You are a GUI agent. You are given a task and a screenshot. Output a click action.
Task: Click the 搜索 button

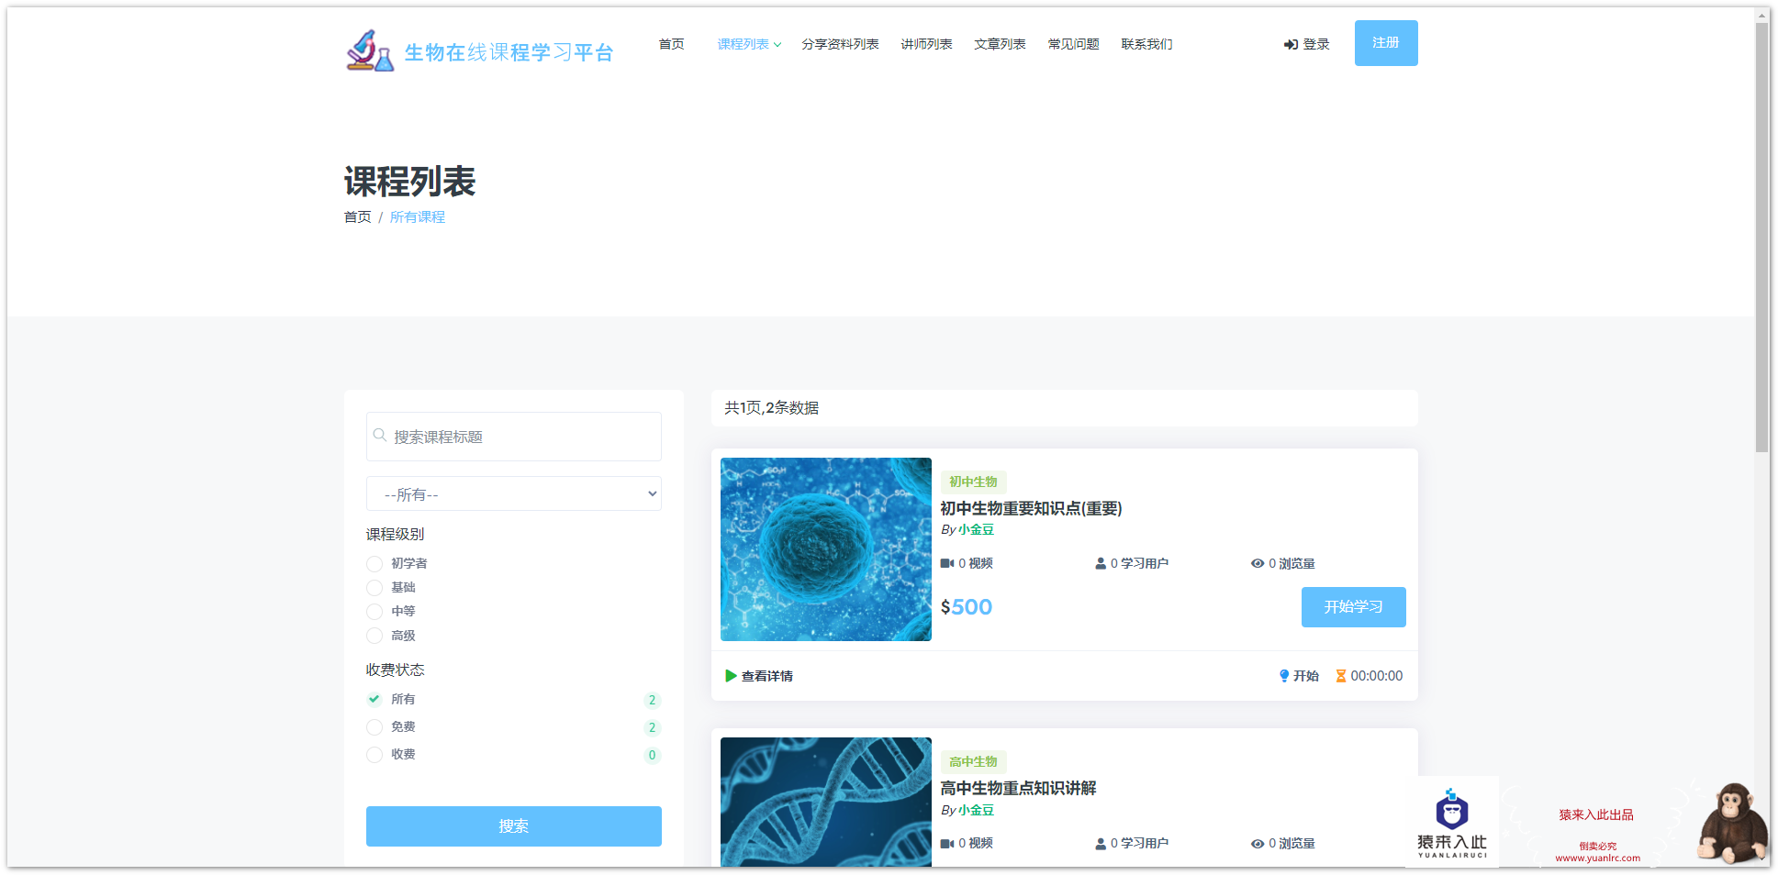514,826
